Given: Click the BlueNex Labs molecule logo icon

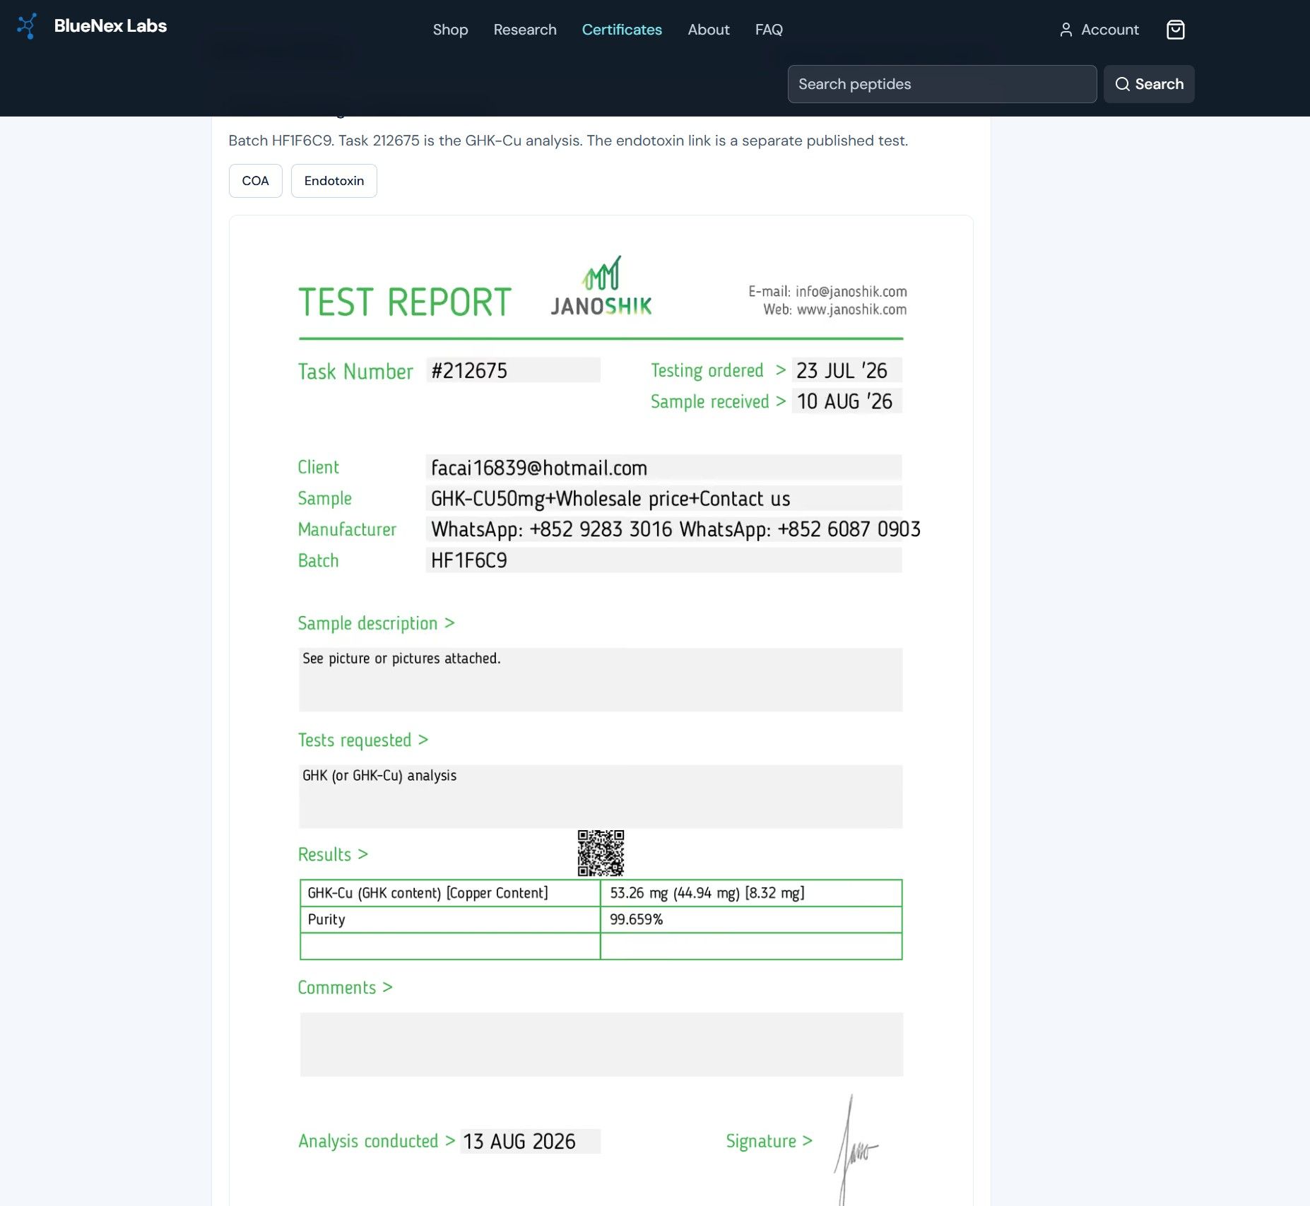Looking at the screenshot, I should point(27,27).
